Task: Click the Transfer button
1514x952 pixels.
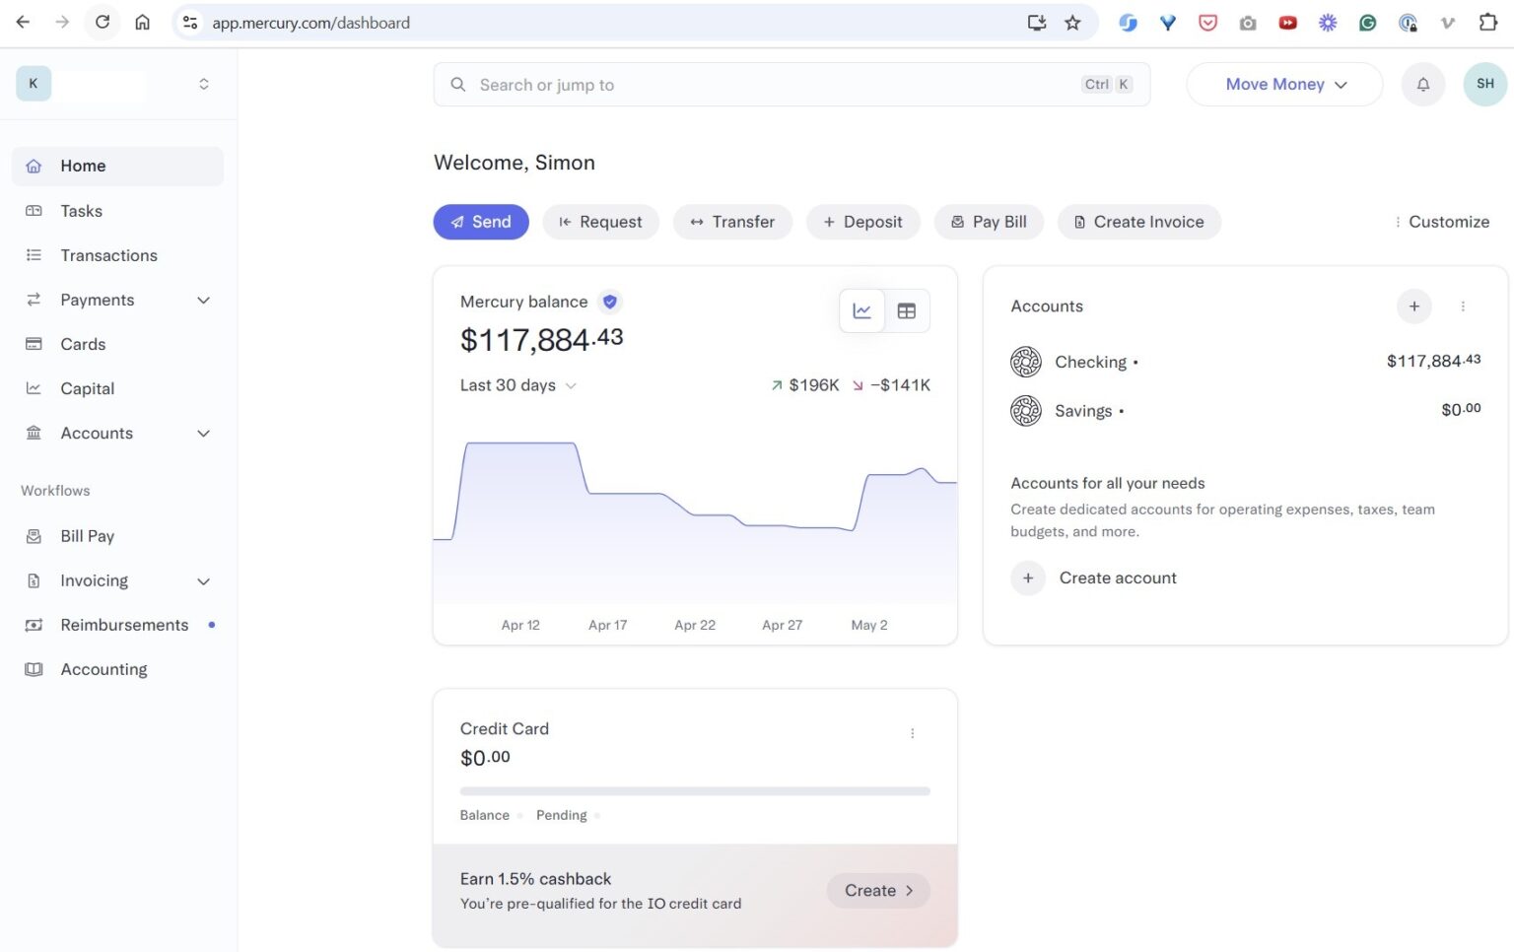Action: (732, 222)
